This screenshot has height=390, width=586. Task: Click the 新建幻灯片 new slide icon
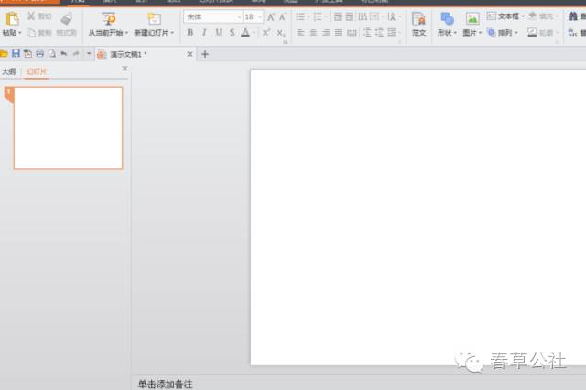tap(154, 18)
